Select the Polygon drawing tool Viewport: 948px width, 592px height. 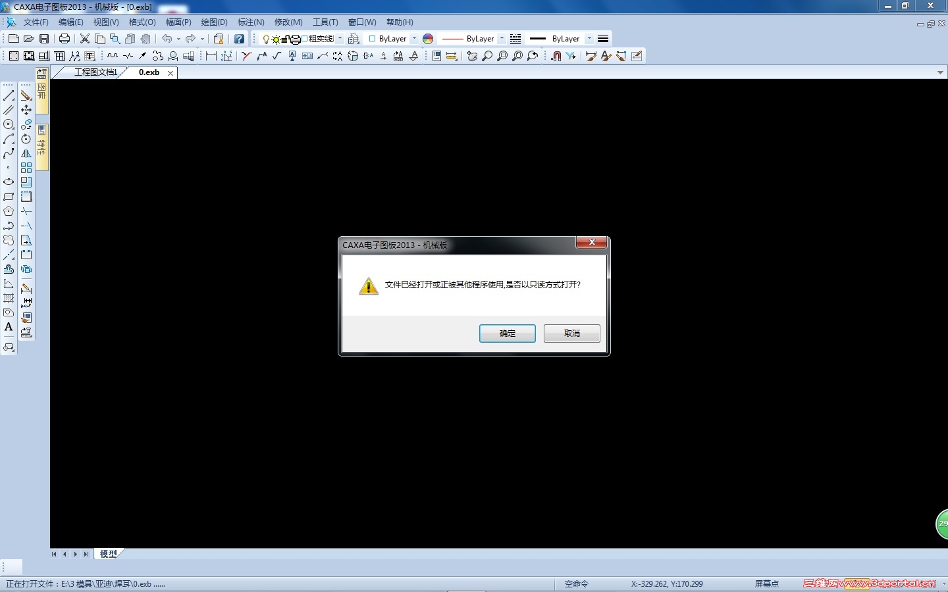pyautogui.click(x=9, y=211)
